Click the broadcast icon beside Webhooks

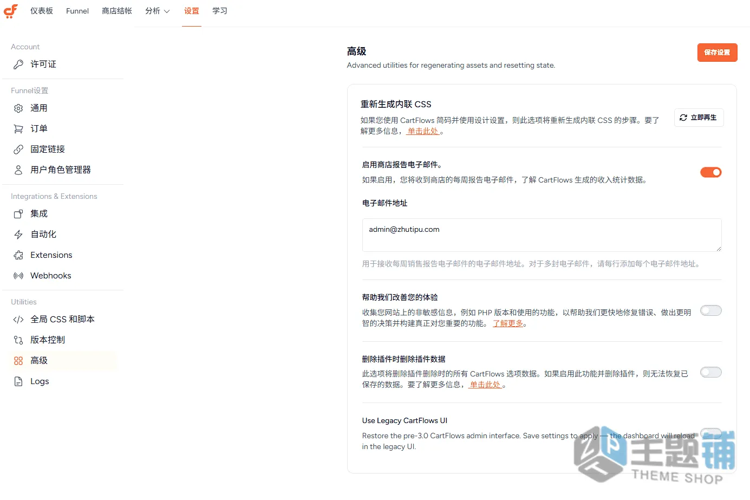pyautogui.click(x=18, y=276)
